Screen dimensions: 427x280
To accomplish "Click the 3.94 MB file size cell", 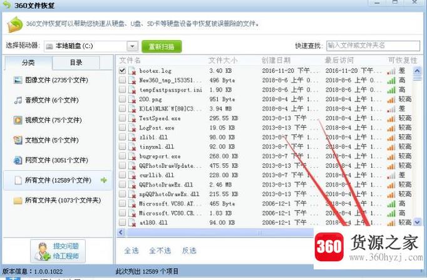I will pos(220,108).
